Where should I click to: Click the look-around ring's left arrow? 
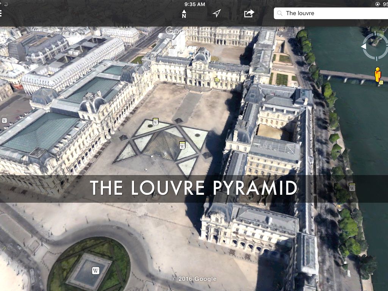pos(364,46)
